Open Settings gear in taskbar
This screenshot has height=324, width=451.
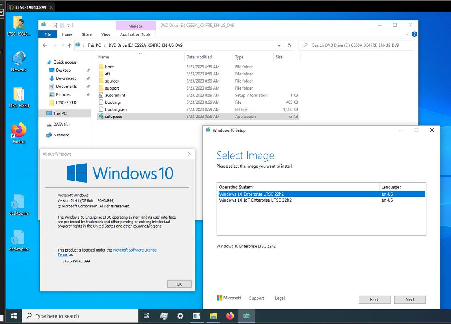[x=180, y=316]
